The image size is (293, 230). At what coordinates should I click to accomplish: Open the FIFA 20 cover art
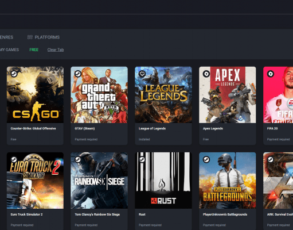278,95
